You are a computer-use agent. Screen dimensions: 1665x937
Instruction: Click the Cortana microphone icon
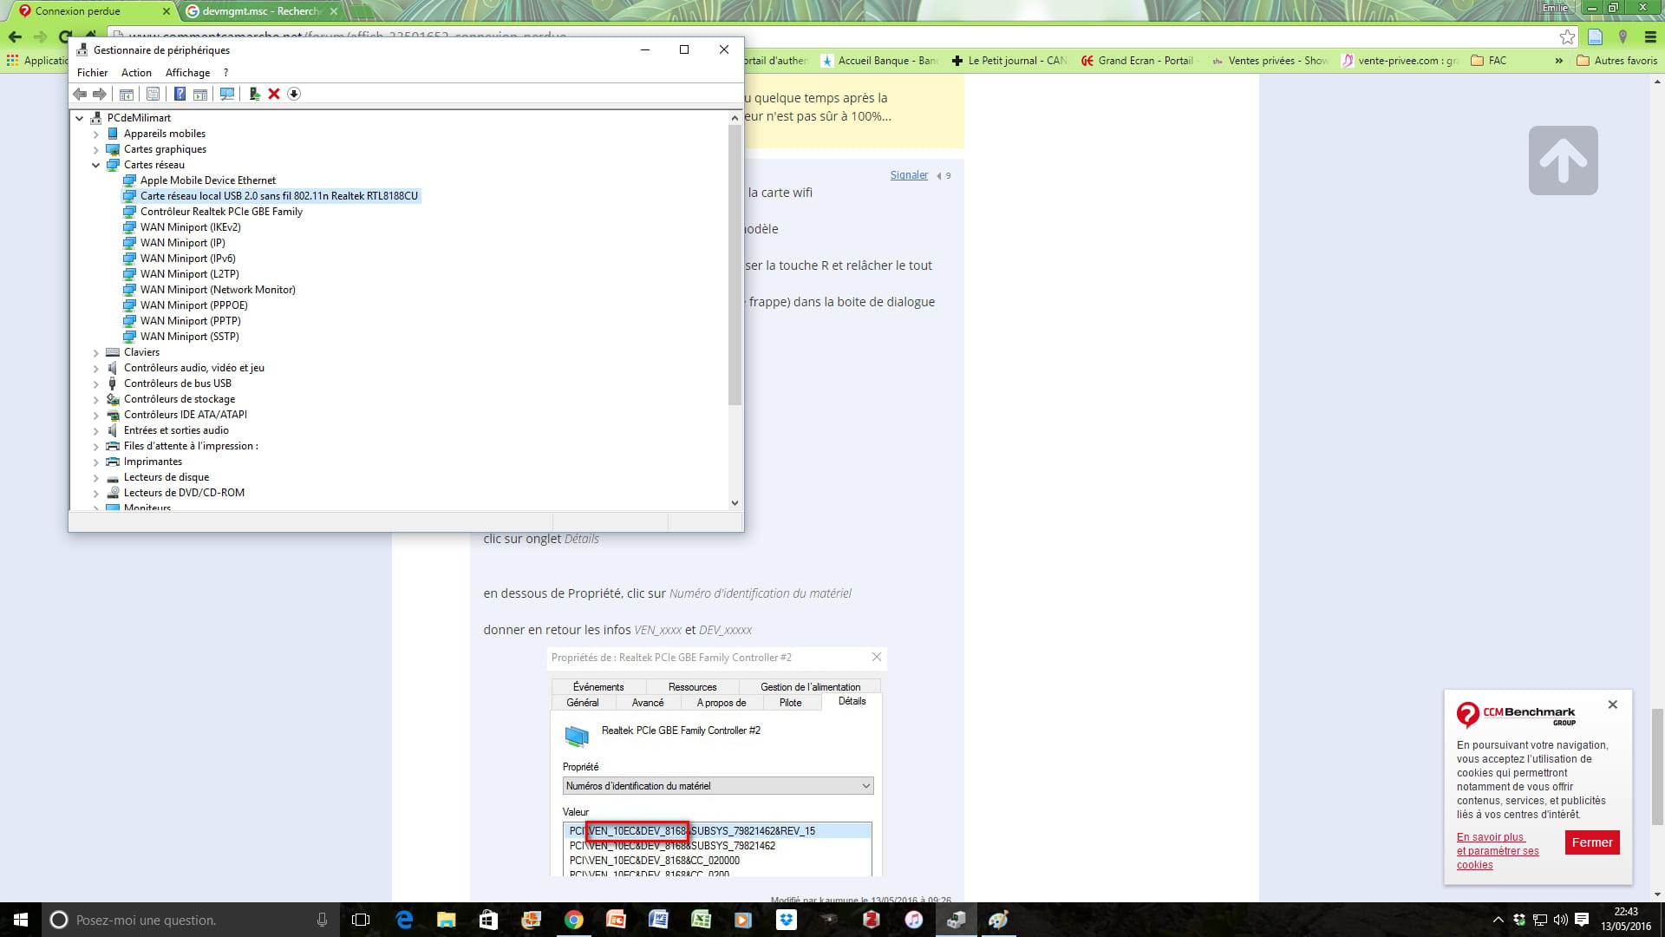322,920
